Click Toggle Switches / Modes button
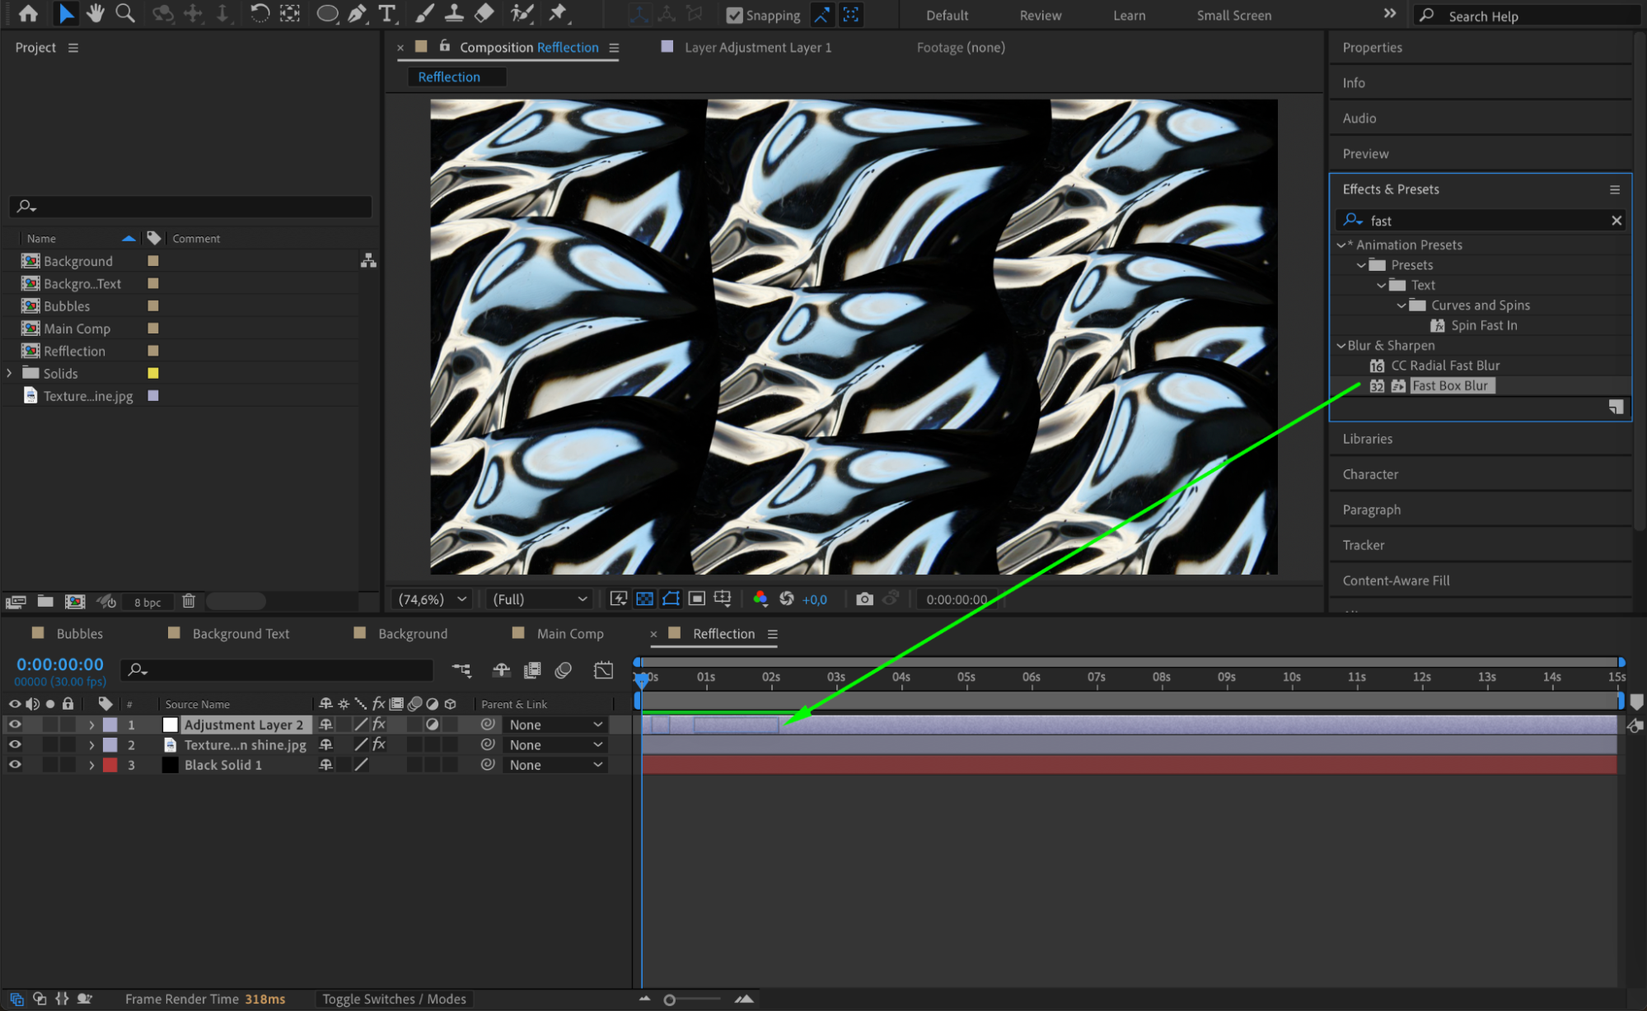 point(394,999)
